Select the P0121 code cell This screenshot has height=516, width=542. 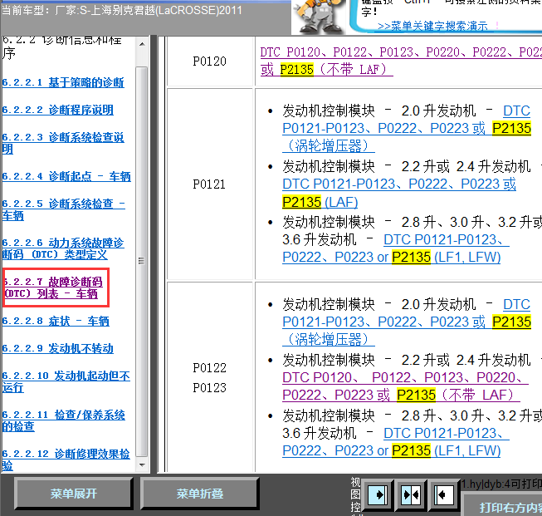pos(209,184)
